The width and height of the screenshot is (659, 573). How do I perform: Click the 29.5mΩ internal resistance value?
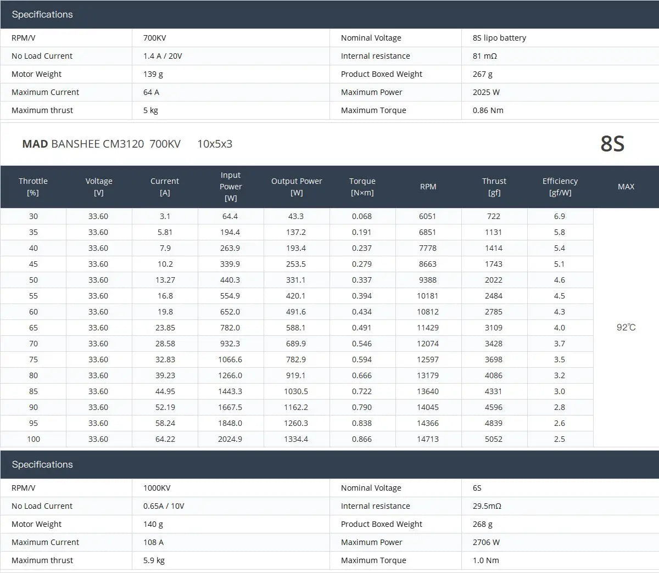click(x=487, y=506)
